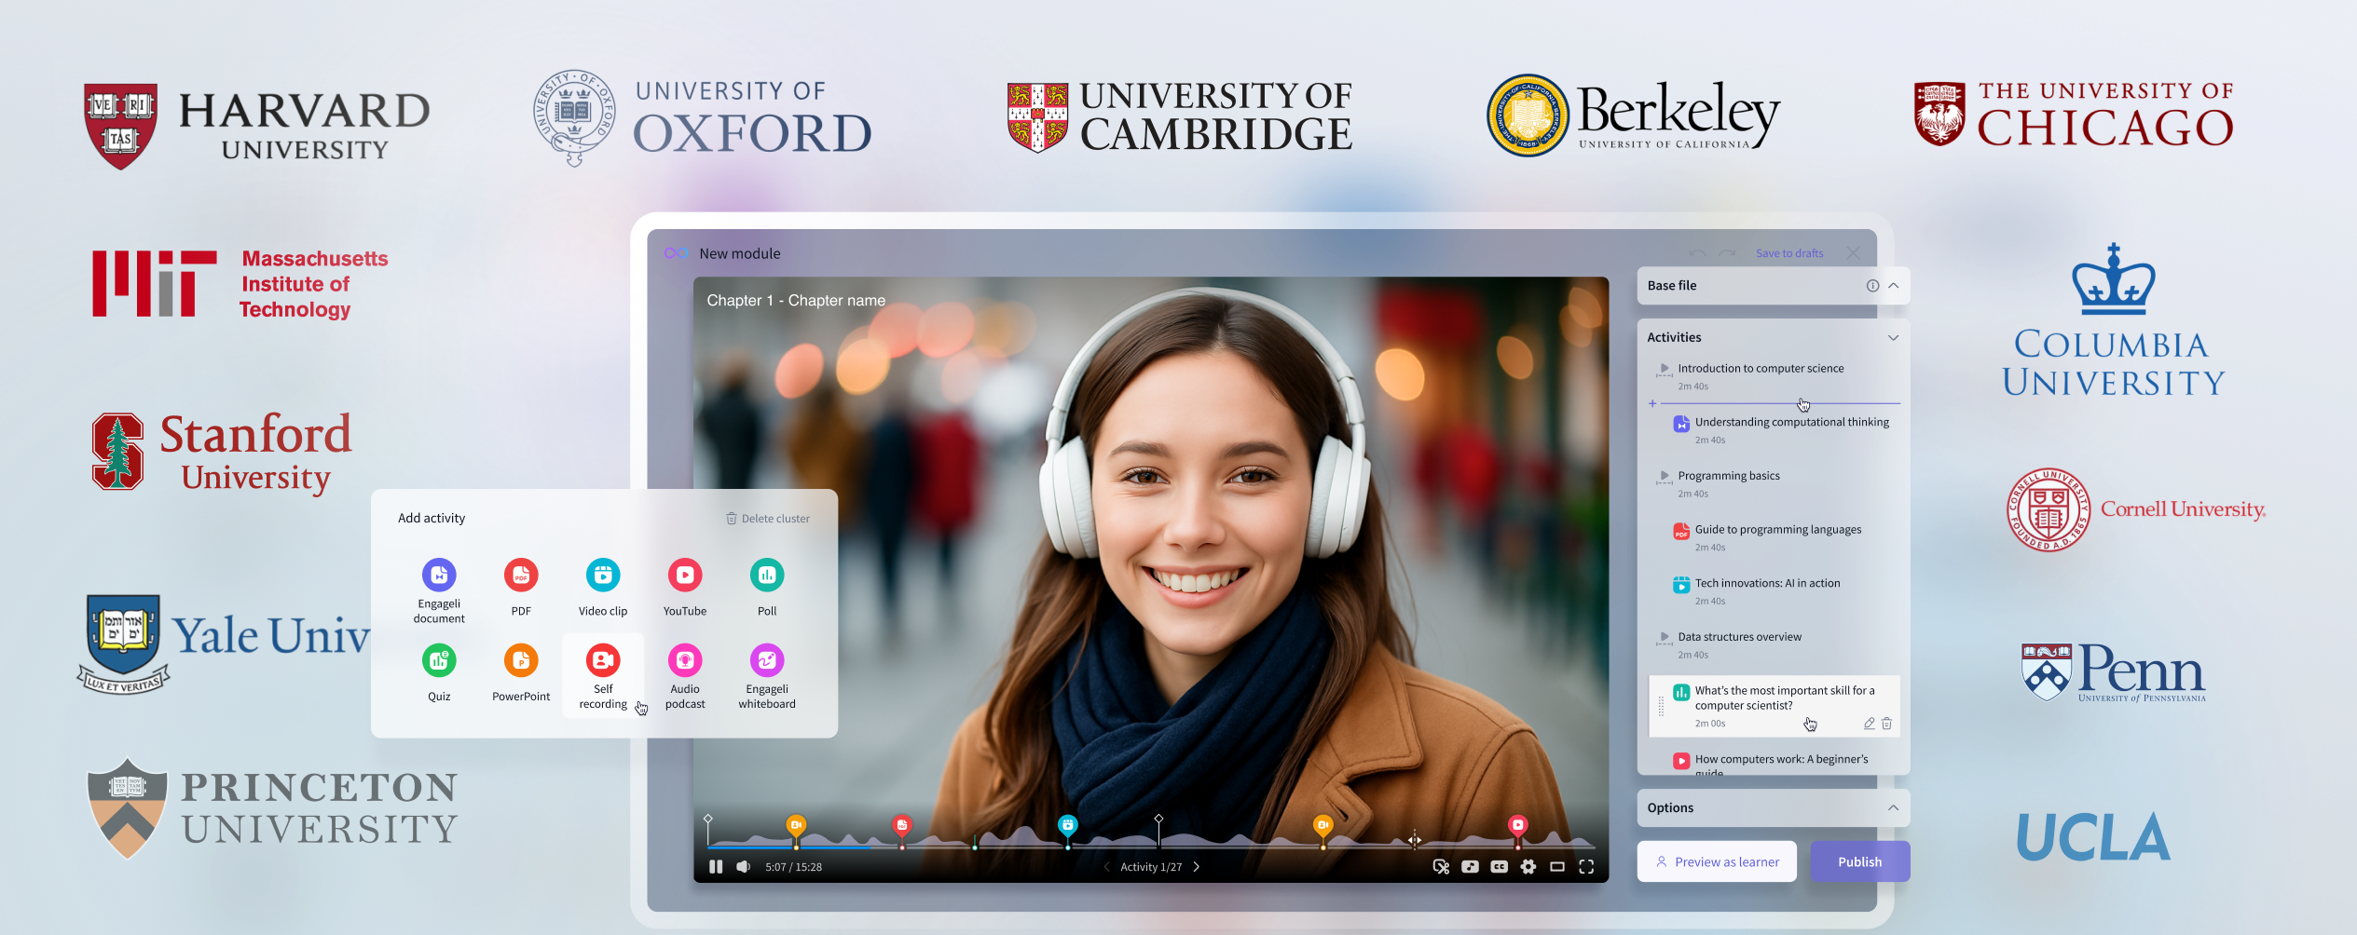Seek the video progress bar

(x=1151, y=847)
